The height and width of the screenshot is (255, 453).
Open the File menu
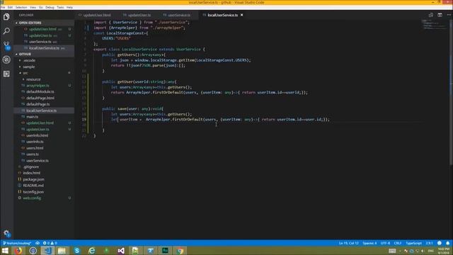pos(3,7)
